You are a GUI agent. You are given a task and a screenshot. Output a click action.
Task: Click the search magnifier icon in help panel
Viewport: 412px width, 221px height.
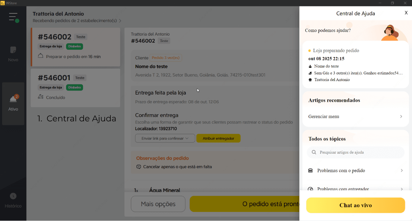[x=314, y=152]
